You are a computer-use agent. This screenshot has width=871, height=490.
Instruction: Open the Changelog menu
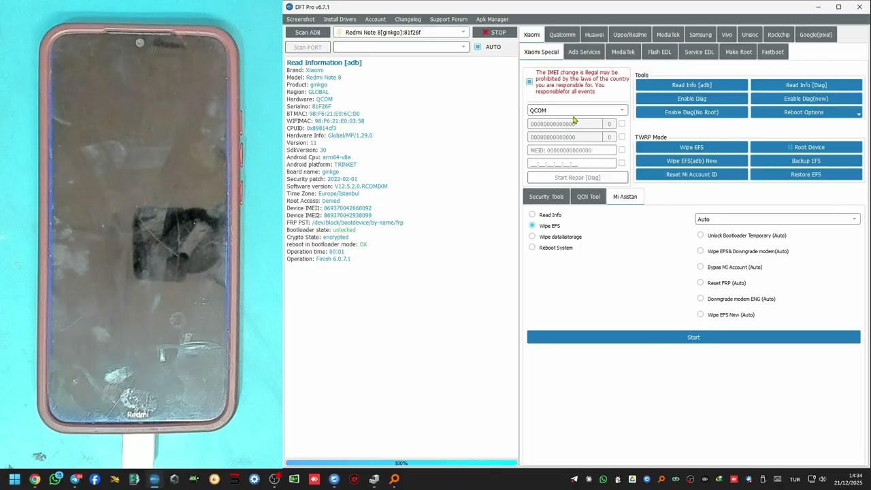pyautogui.click(x=408, y=19)
